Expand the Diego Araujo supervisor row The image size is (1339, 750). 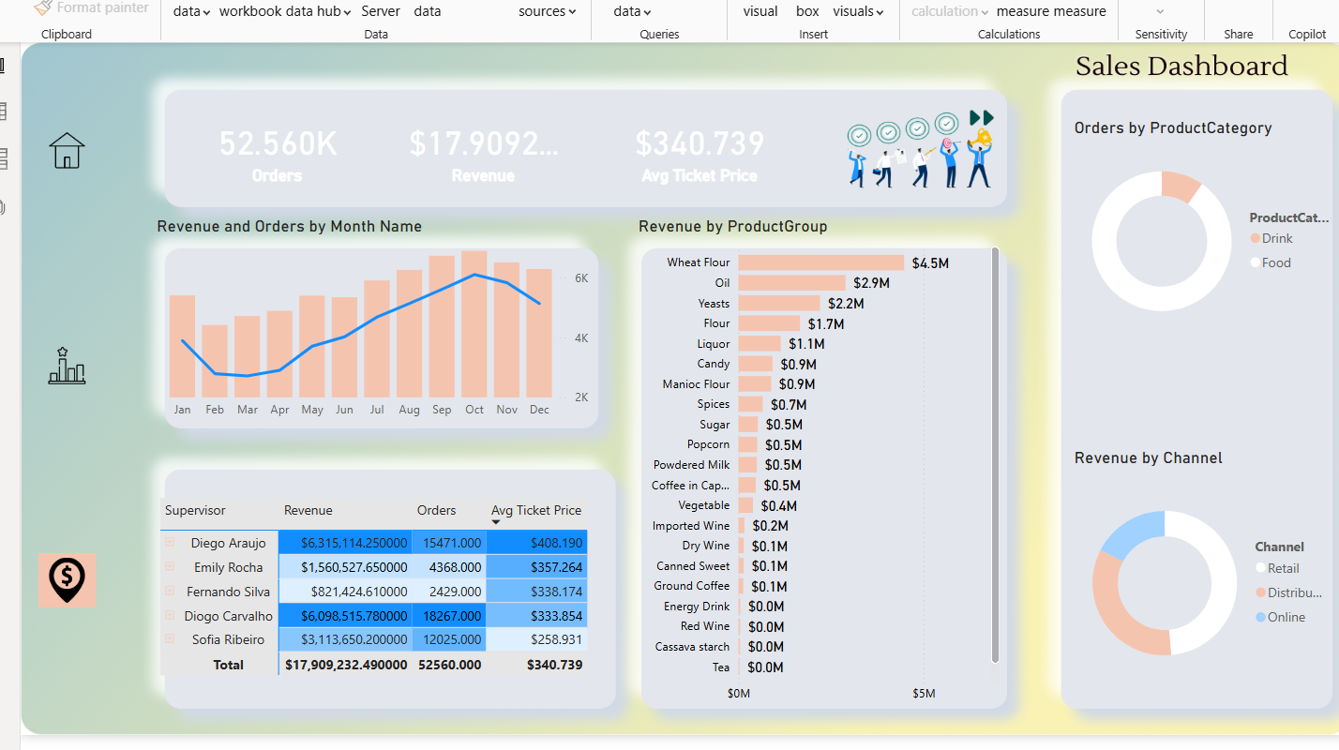pyautogui.click(x=170, y=543)
